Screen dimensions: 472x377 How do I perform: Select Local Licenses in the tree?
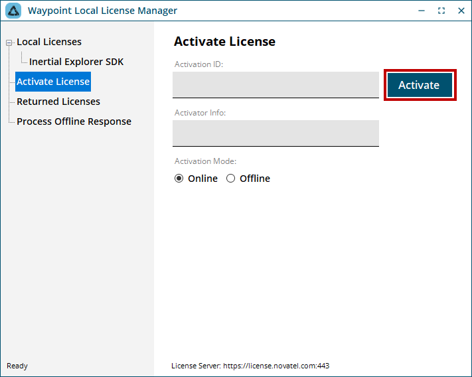tap(49, 42)
